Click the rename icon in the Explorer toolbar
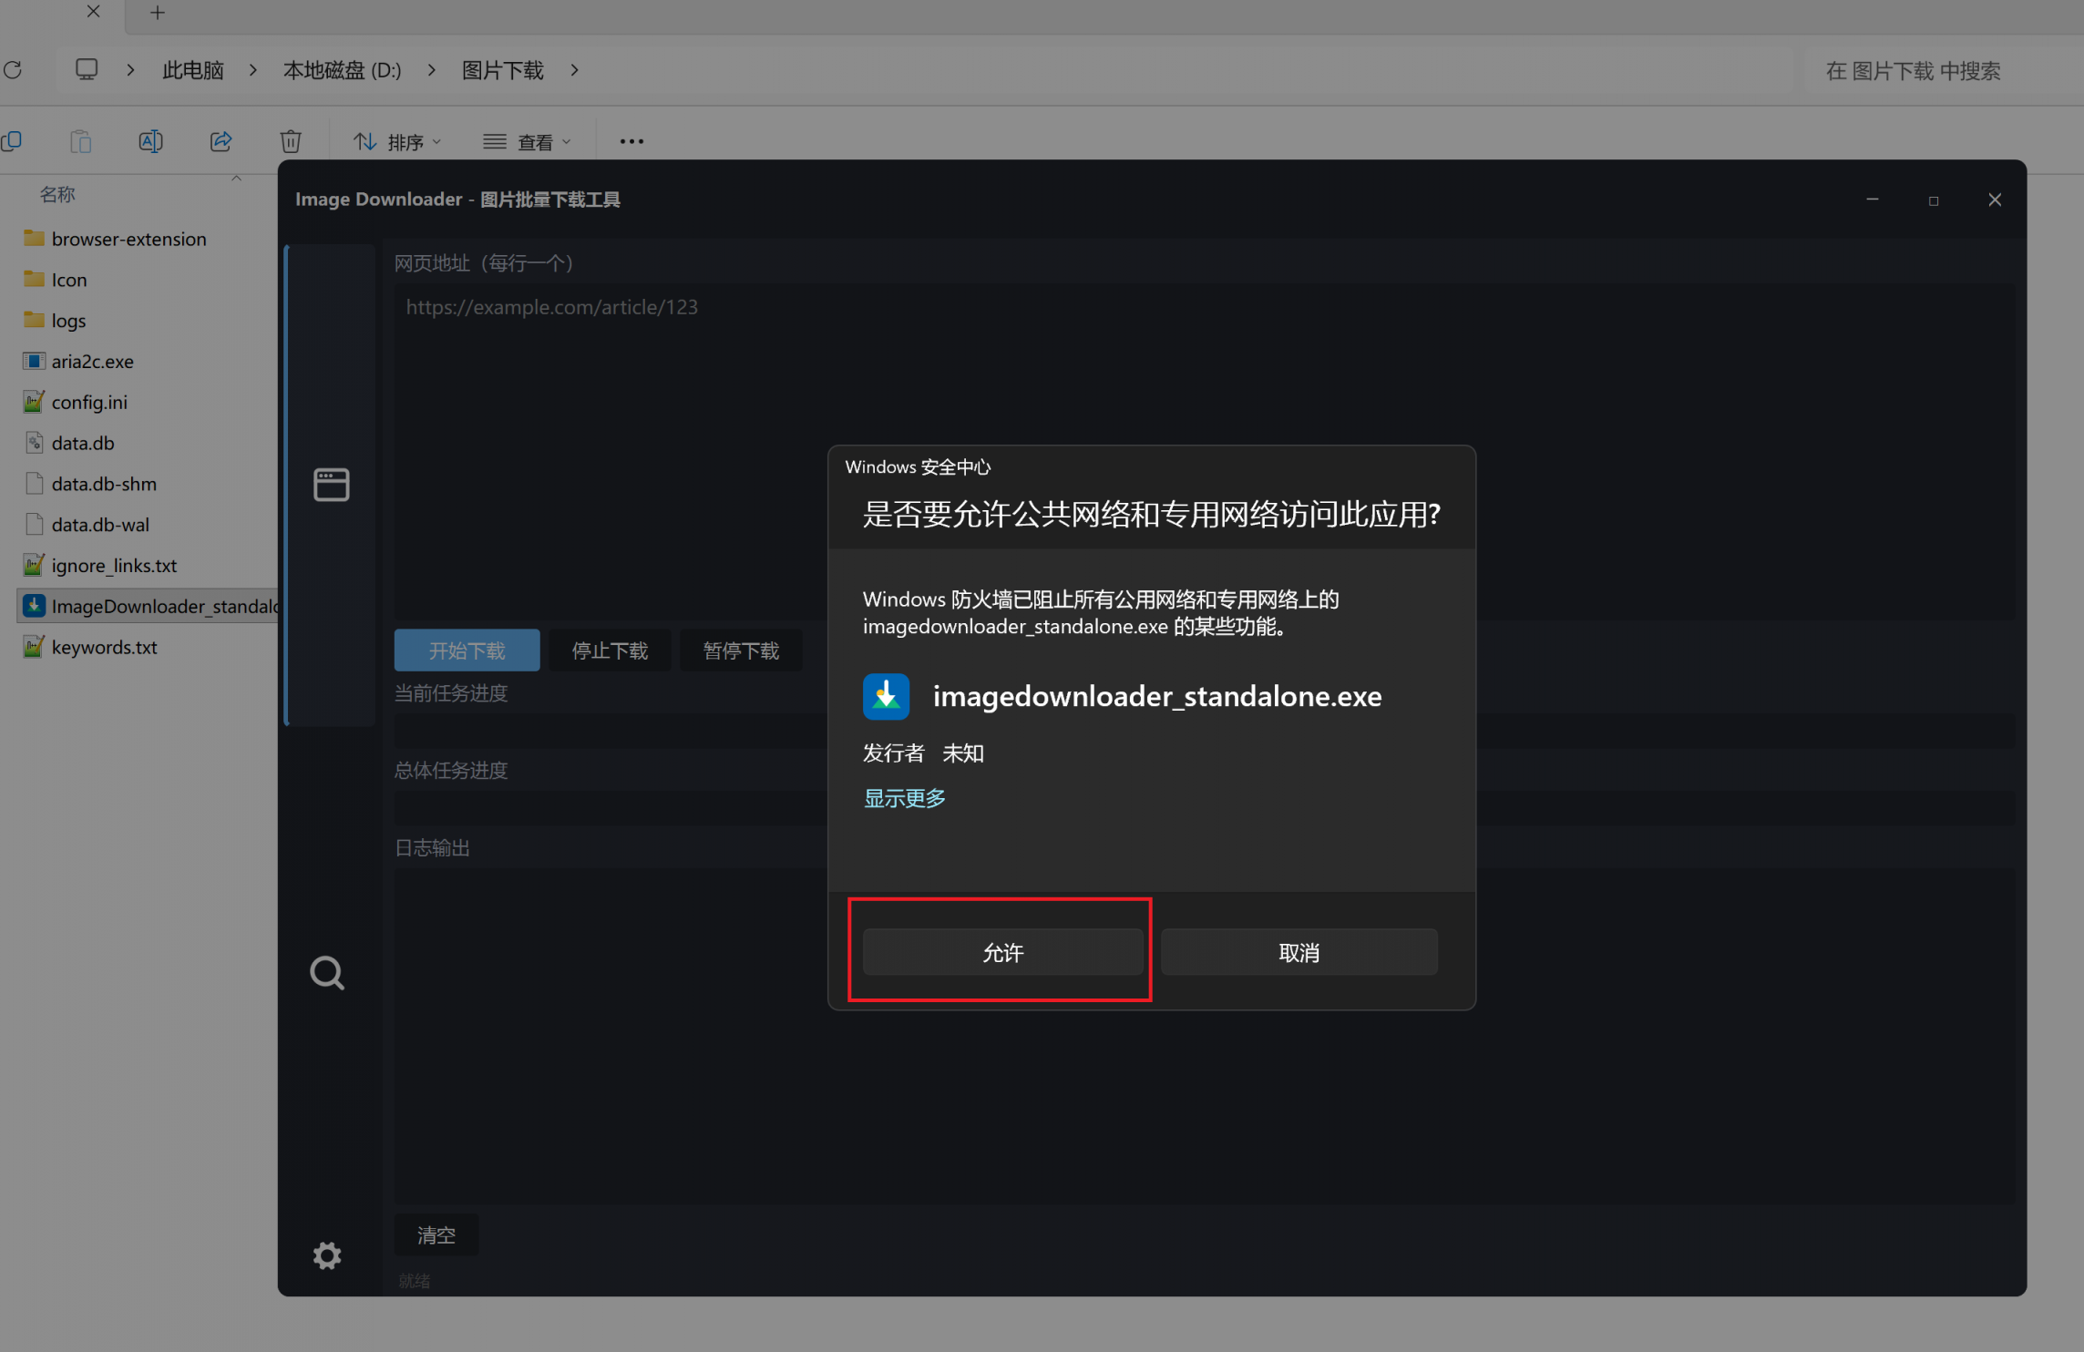The width and height of the screenshot is (2084, 1352). coord(150,141)
